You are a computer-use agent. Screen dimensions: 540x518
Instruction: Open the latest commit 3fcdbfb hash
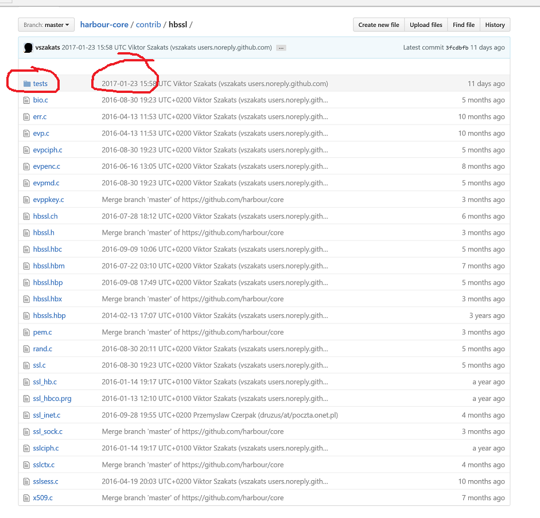[457, 48]
